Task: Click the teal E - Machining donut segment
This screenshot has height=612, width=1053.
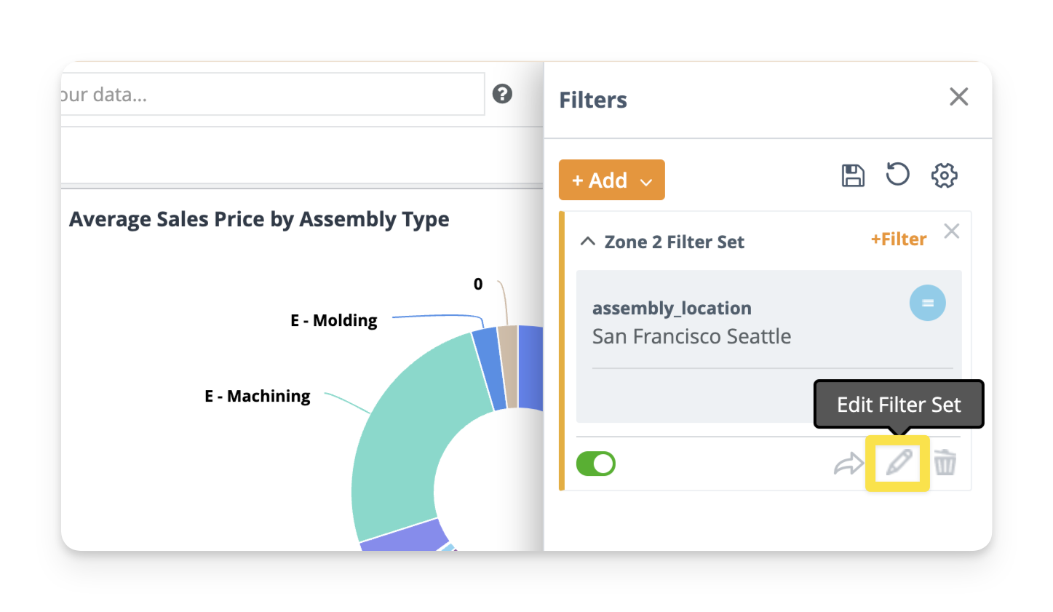Action: click(408, 437)
